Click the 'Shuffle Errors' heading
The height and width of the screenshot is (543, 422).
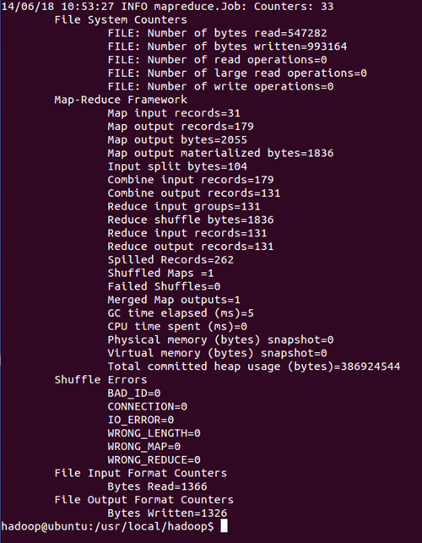pos(100,380)
